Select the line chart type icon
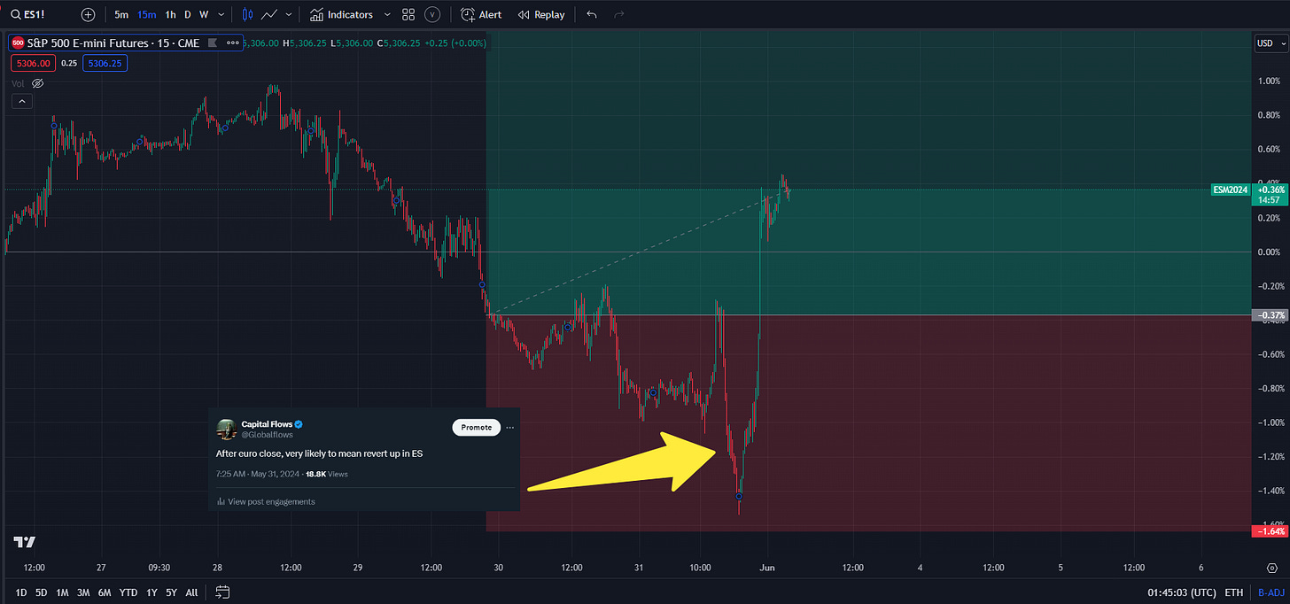 269,14
